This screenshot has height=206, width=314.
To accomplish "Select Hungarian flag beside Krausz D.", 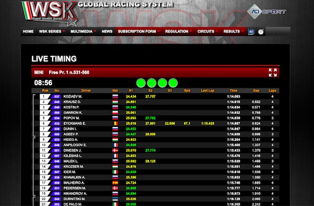I will pyautogui.click(x=115, y=102).
